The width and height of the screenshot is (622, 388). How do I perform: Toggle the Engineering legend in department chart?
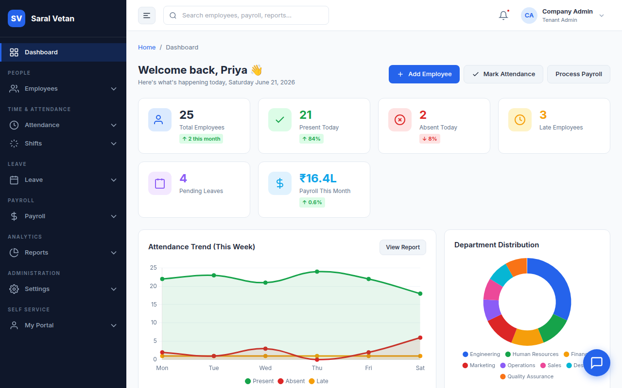pos(481,355)
